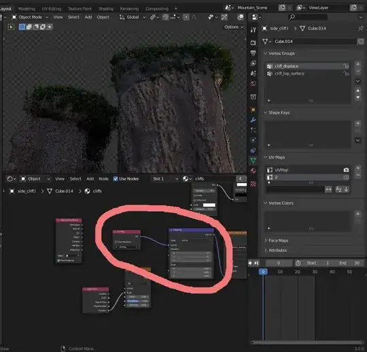
Task: Collapse the Vertex Colors panel
Action: tap(266, 203)
